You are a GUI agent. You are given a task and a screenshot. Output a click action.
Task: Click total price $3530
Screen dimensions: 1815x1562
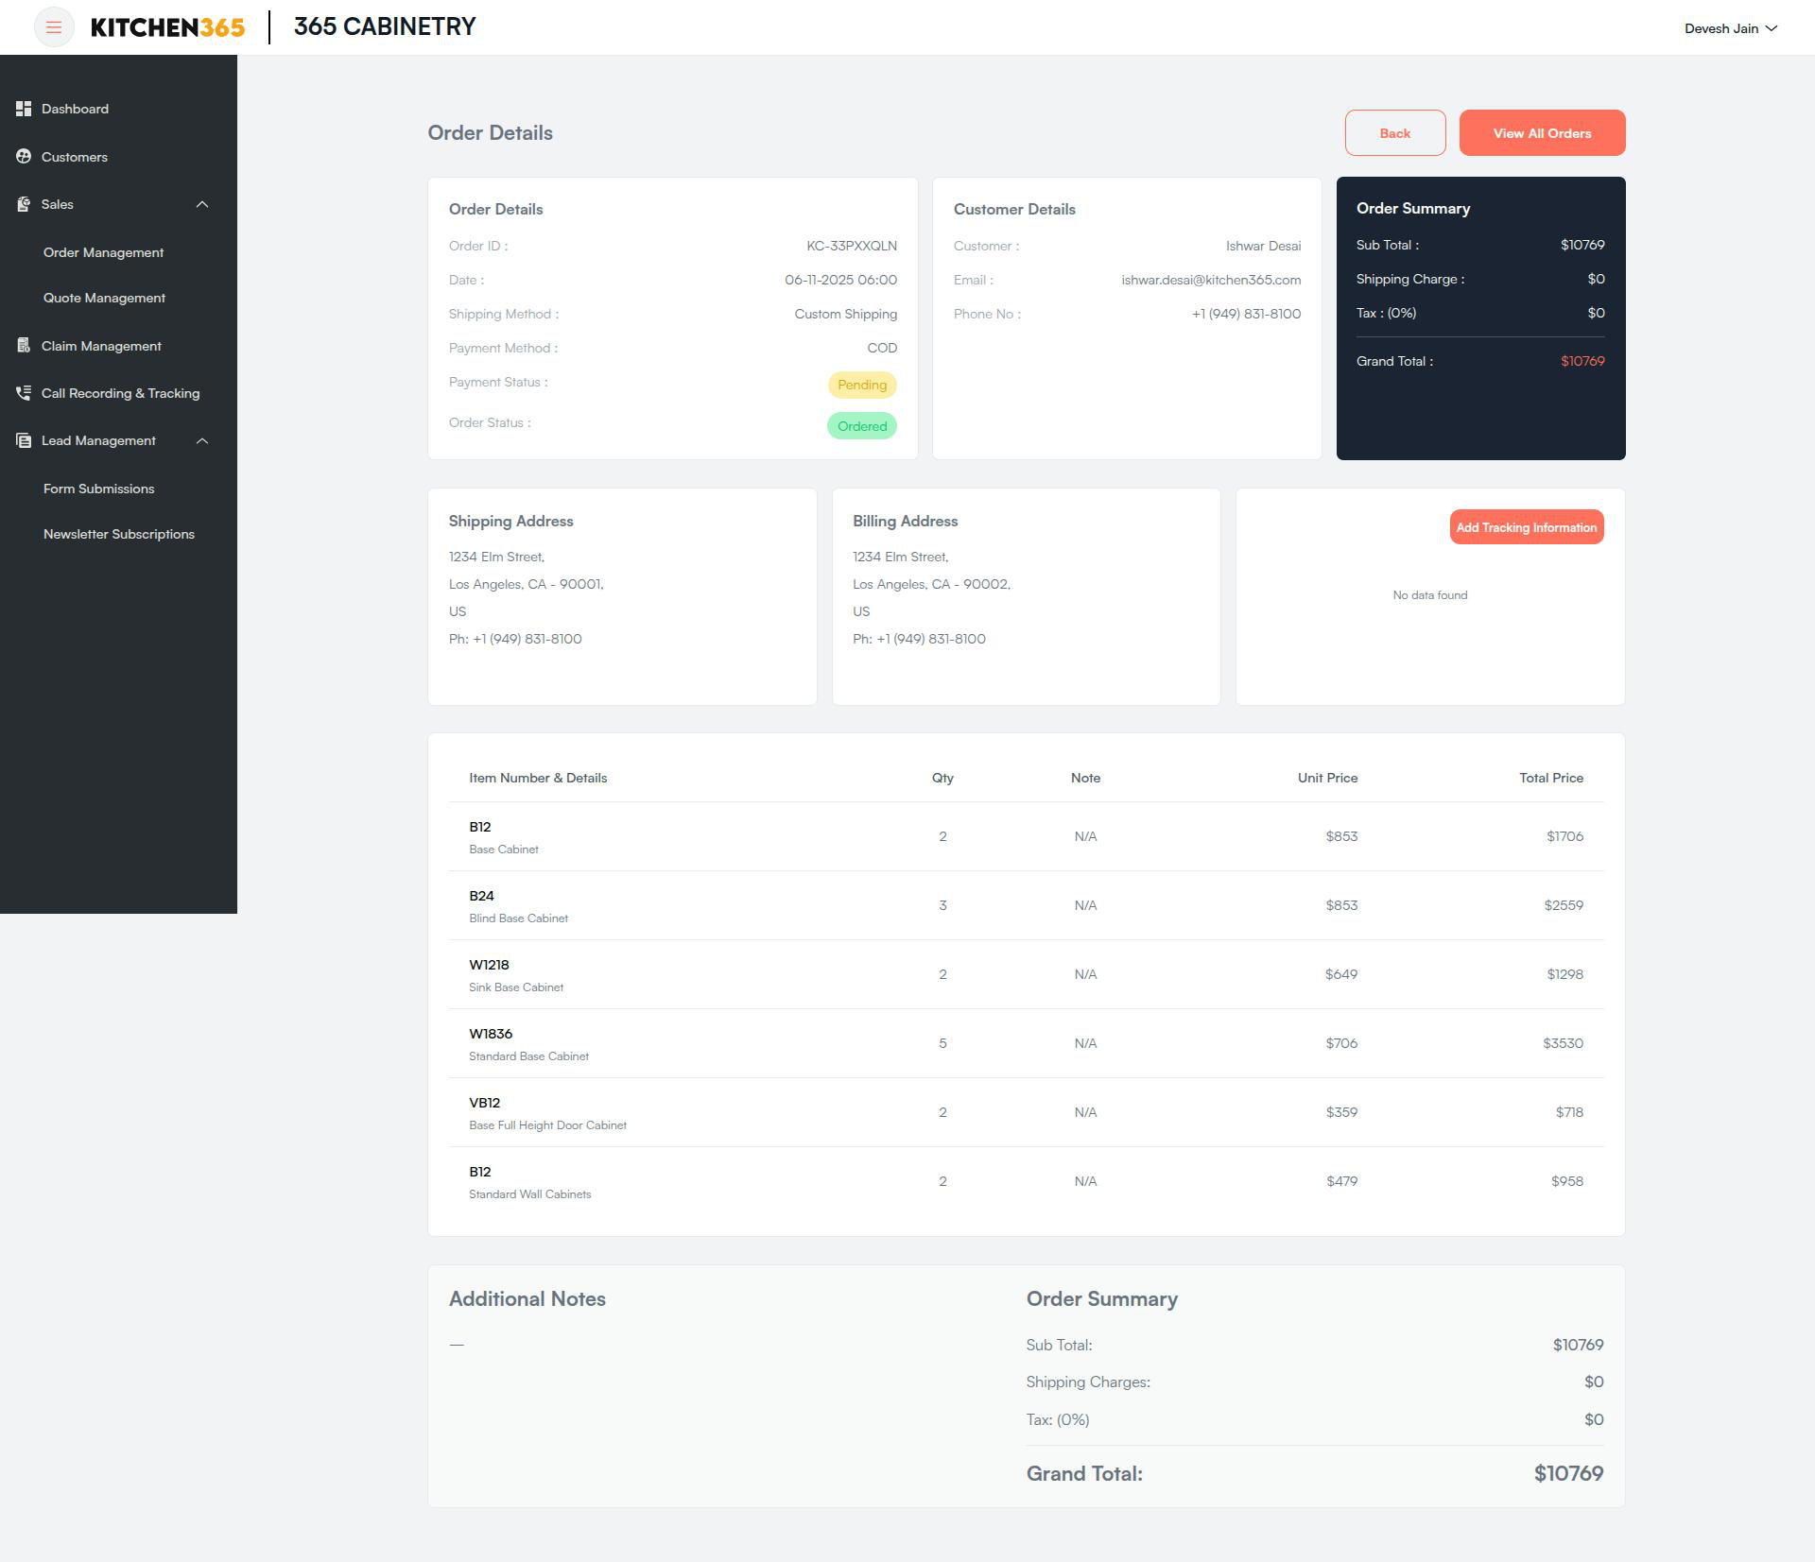click(1563, 1043)
